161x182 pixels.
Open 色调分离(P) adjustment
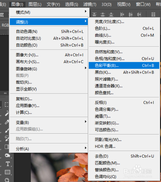(124, 109)
